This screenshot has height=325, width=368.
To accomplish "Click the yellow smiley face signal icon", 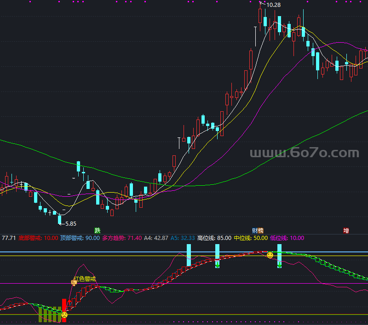I will [270, 255].
